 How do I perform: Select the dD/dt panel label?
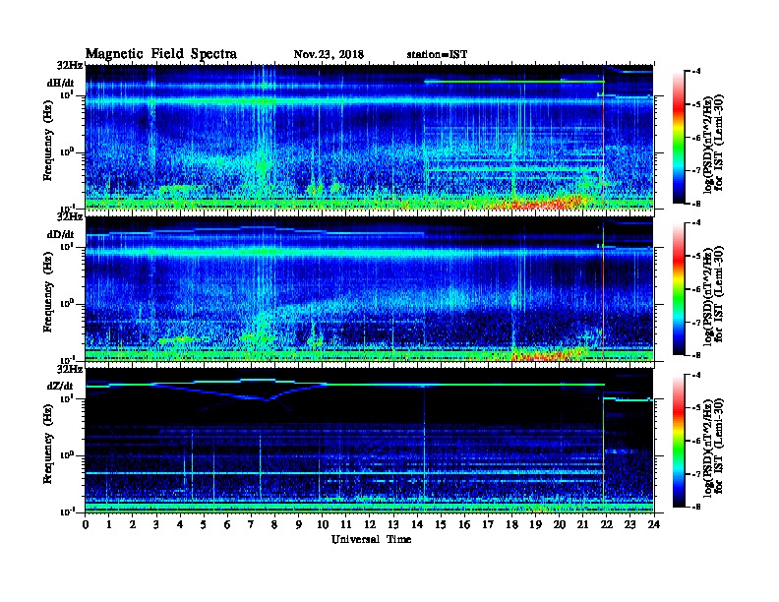coord(61,234)
